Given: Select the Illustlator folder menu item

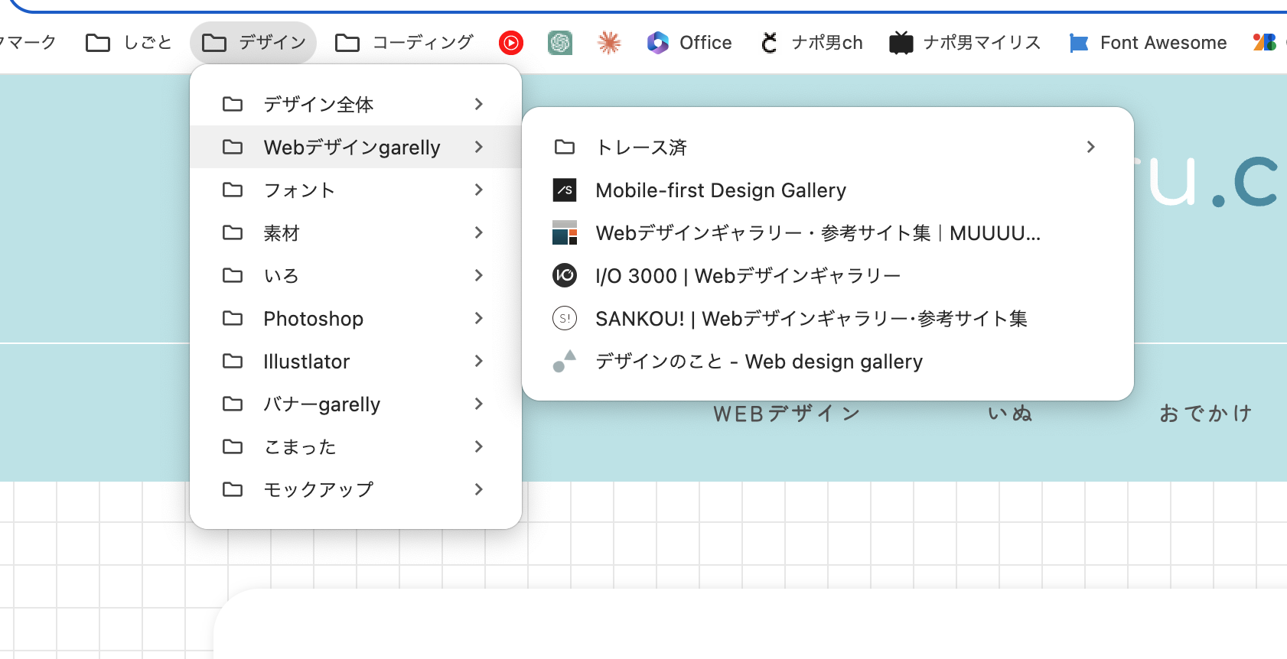Looking at the screenshot, I should coord(306,362).
